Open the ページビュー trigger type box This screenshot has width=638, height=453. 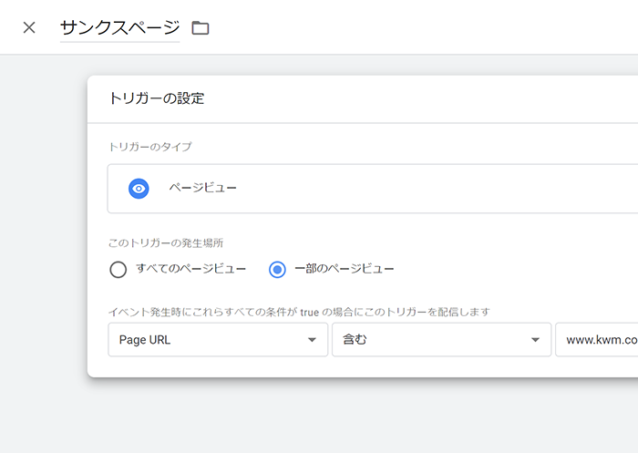click(372, 189)
